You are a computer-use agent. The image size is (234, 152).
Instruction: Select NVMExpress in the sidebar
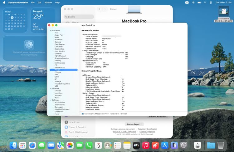pyautogui.click(x=60, y=63)
